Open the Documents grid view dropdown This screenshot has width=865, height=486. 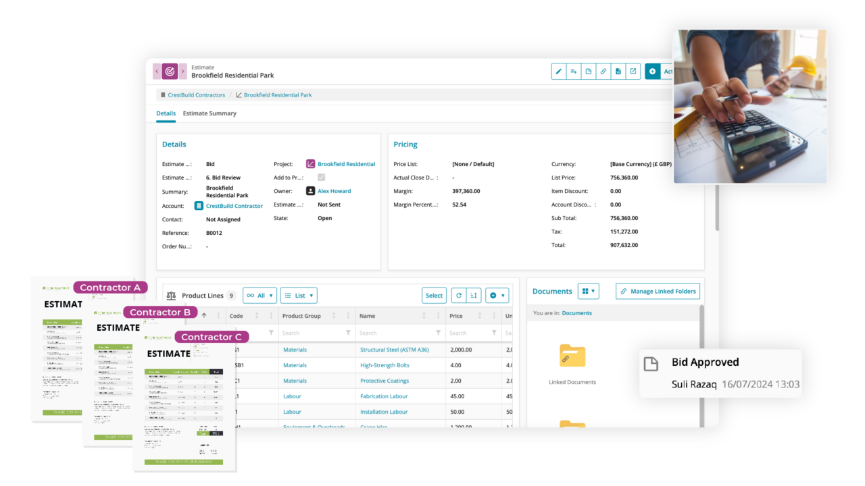click(x=589, y=291)
